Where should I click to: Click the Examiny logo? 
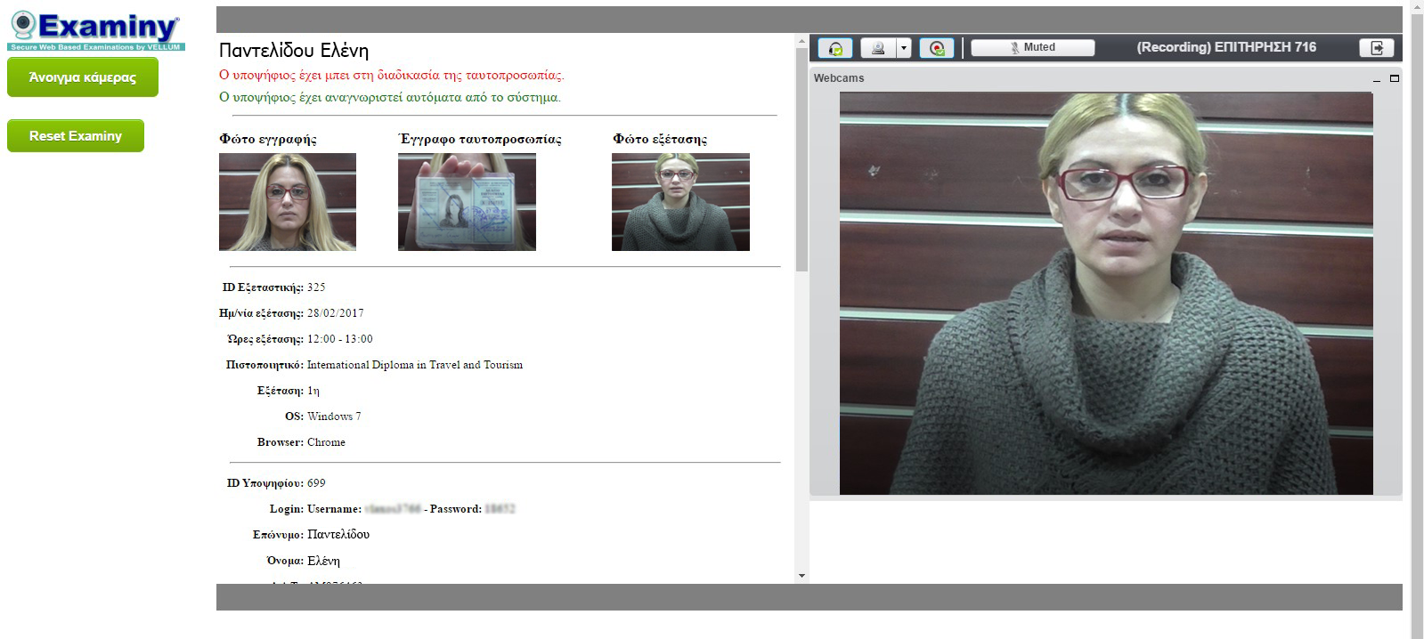tap(96, 31)
